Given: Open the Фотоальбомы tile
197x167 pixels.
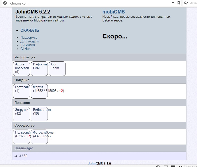Looking at the screenshot, I should (39, 137).
